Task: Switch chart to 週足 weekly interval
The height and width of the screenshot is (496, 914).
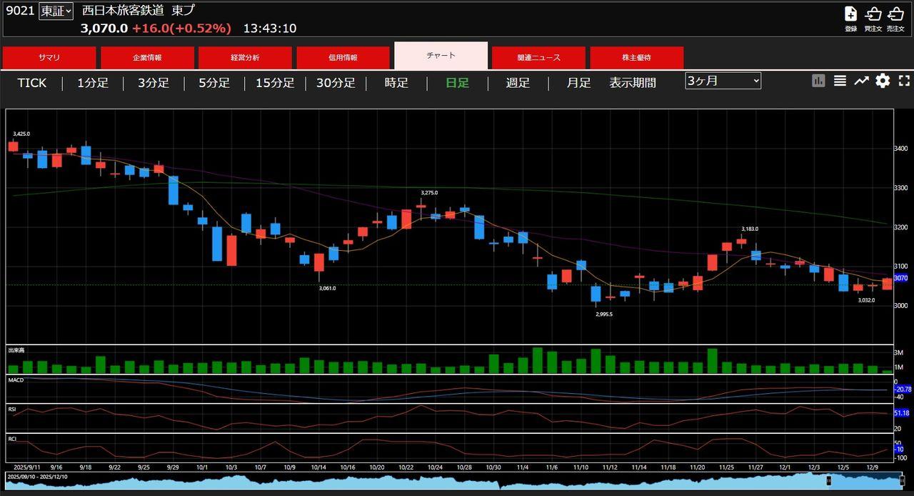Action: (518, 83)
